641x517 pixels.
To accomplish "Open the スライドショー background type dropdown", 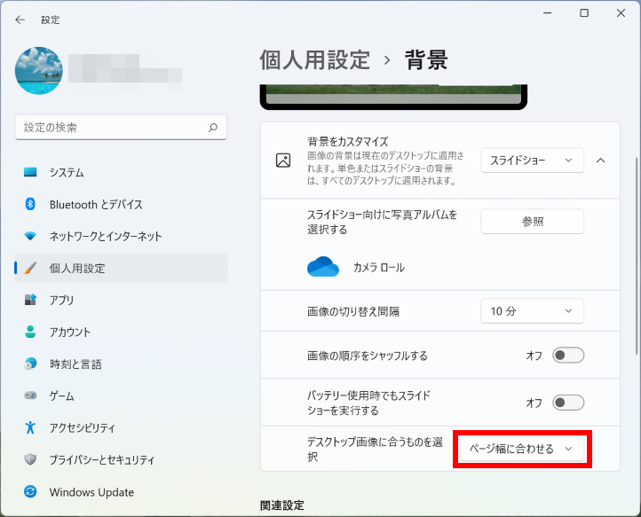I will pos(533,161).
